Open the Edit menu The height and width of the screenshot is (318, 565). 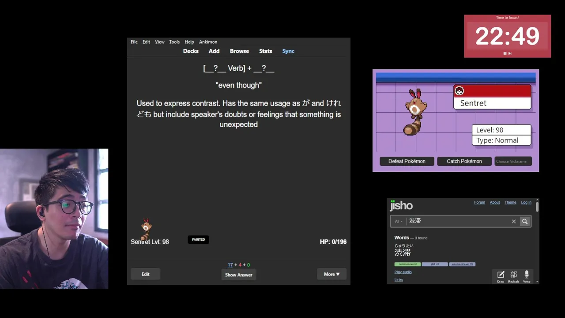[x=146, y=42]
